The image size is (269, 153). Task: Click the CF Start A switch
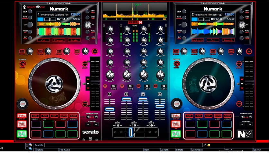[118, 125]
